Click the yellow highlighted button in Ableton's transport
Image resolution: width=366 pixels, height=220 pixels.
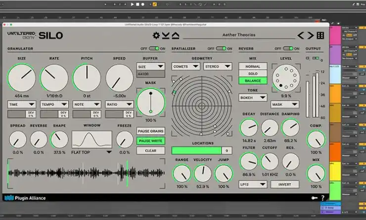click(x=154, y=4)
